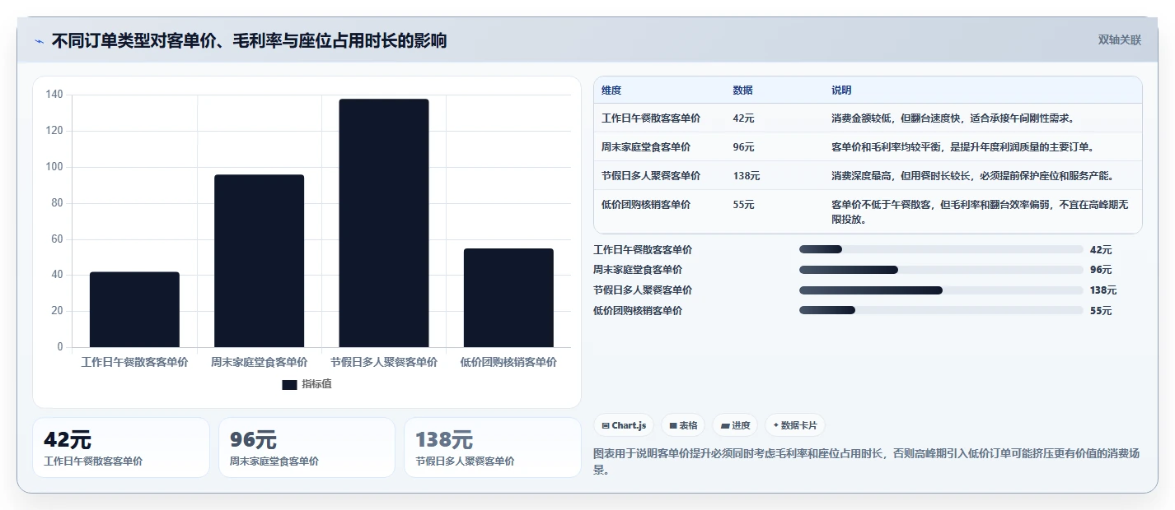Image resolution: width=1175 pixels, height=510 pixels.
Task: Click the icon in the Chart.js chip
Action: pos(606,425)
